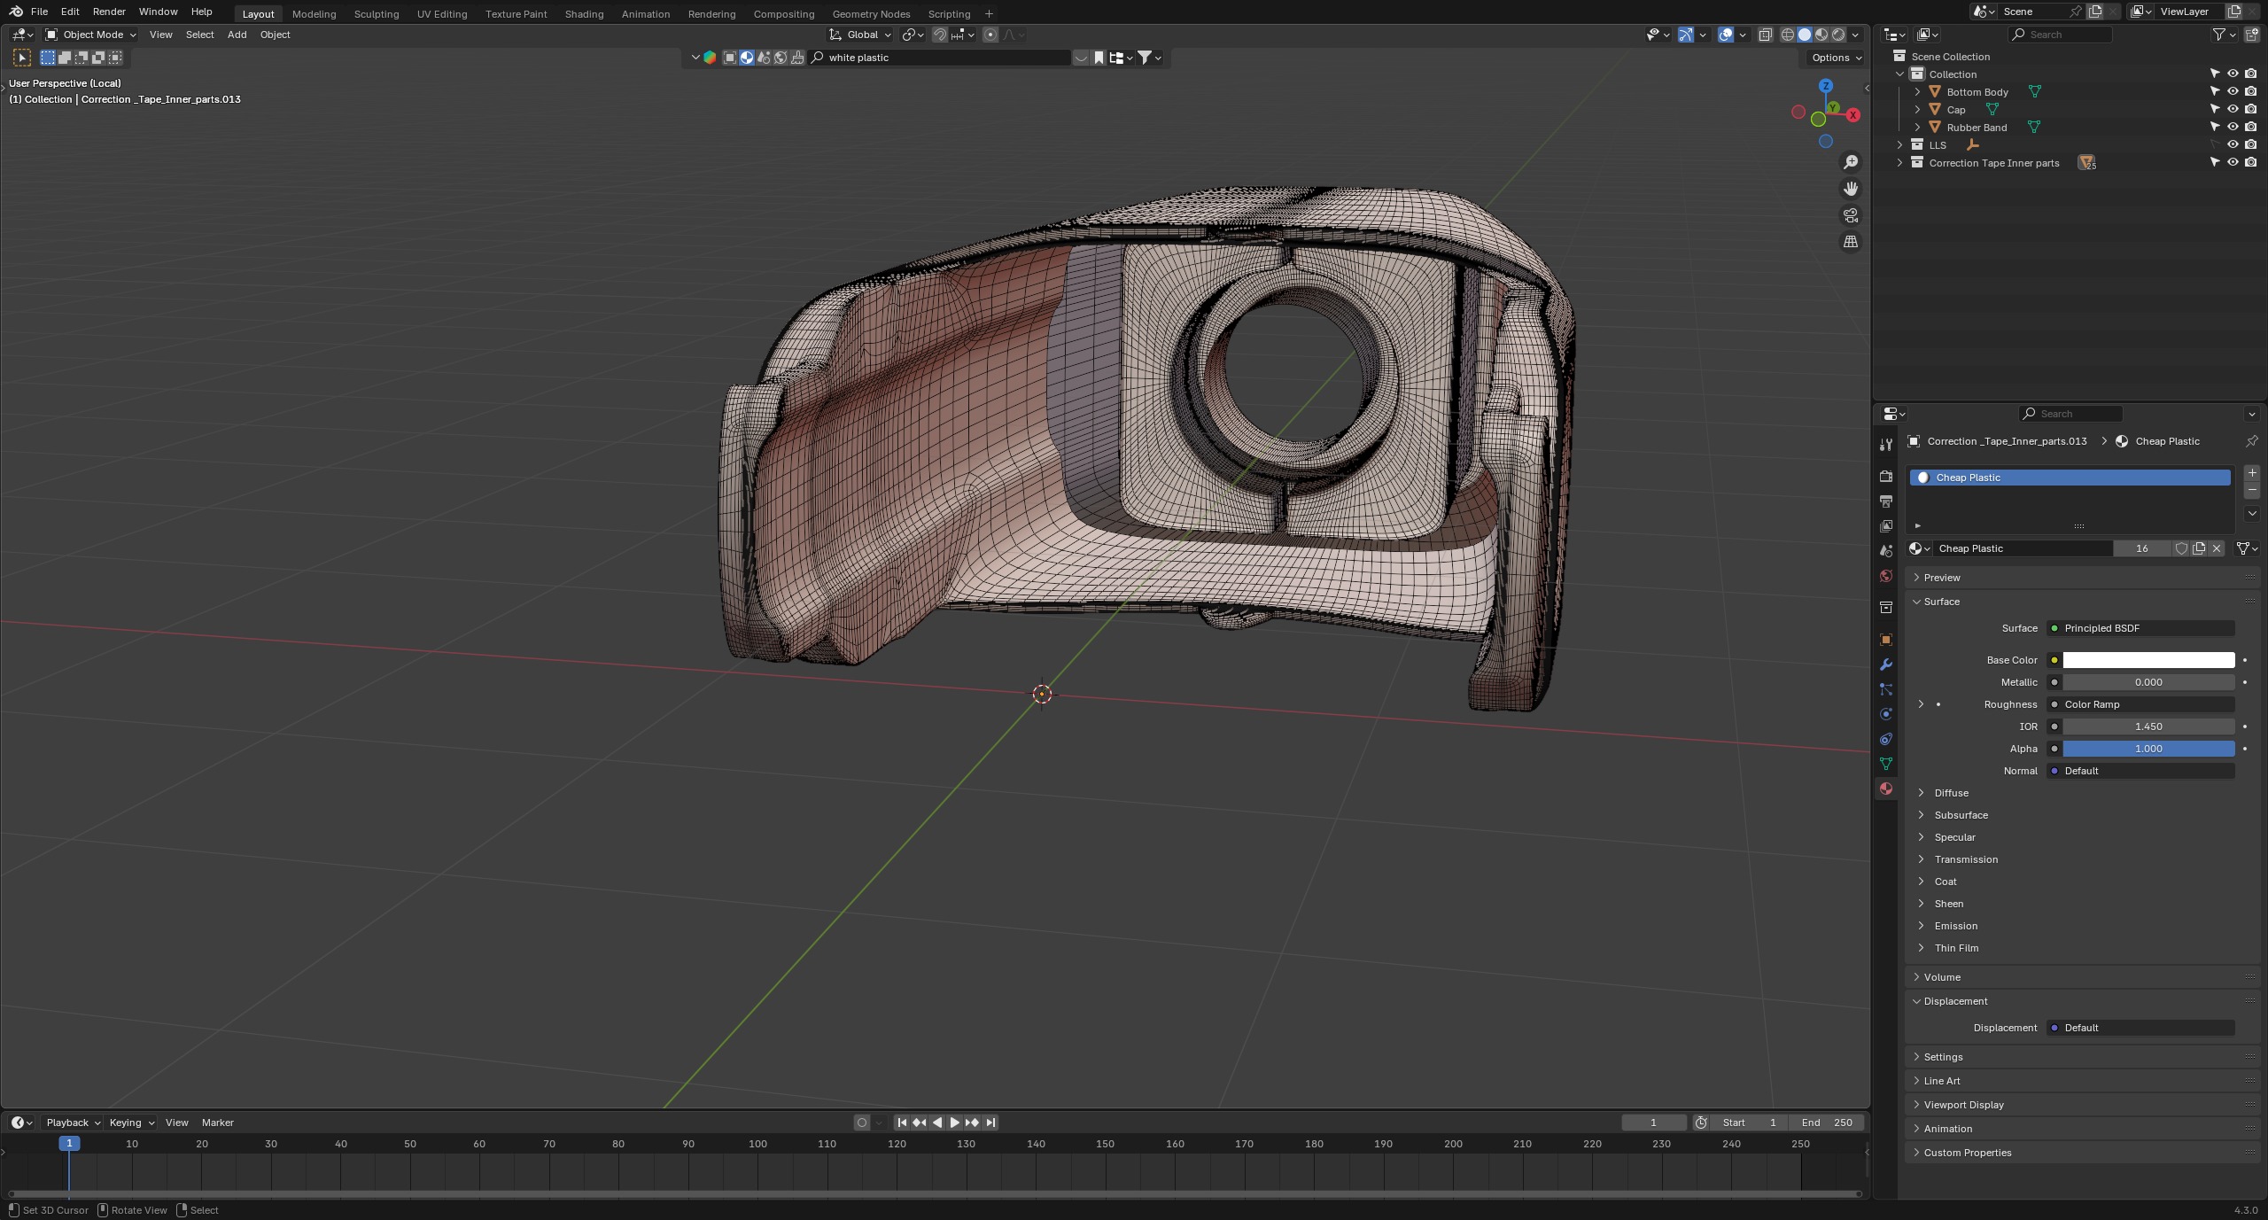Open the View Layer properties tab
Screen dimensions: 2268x1220
tap(1885, 526)
